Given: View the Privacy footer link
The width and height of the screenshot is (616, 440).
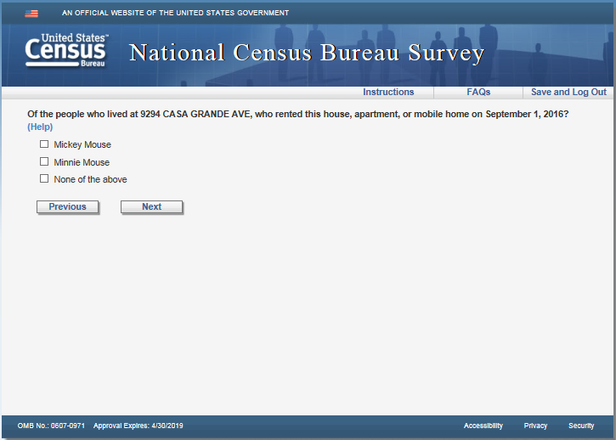Looking at the screenshot, I should (x=535, y=426).
